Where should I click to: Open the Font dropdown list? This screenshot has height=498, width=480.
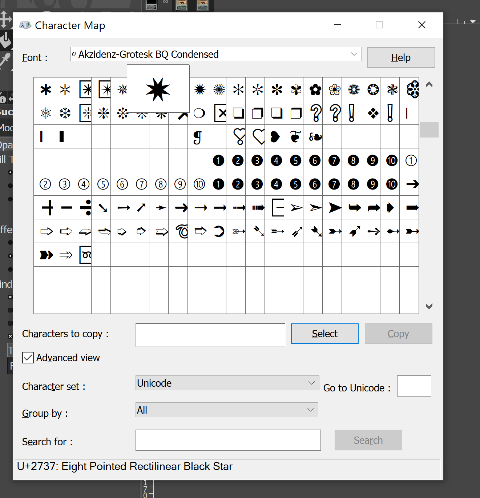(216, 54)
